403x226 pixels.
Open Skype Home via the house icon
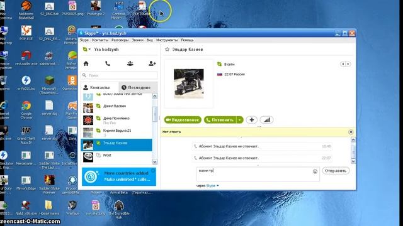point(86,63)
